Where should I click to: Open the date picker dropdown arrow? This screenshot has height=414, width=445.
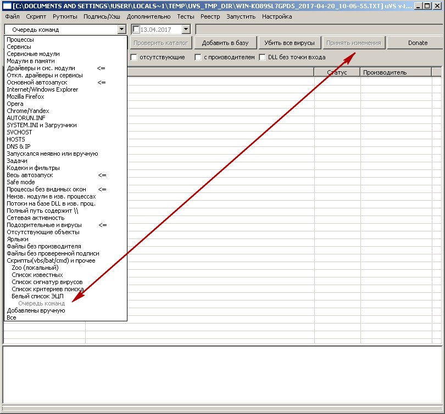tap(186, 29)
